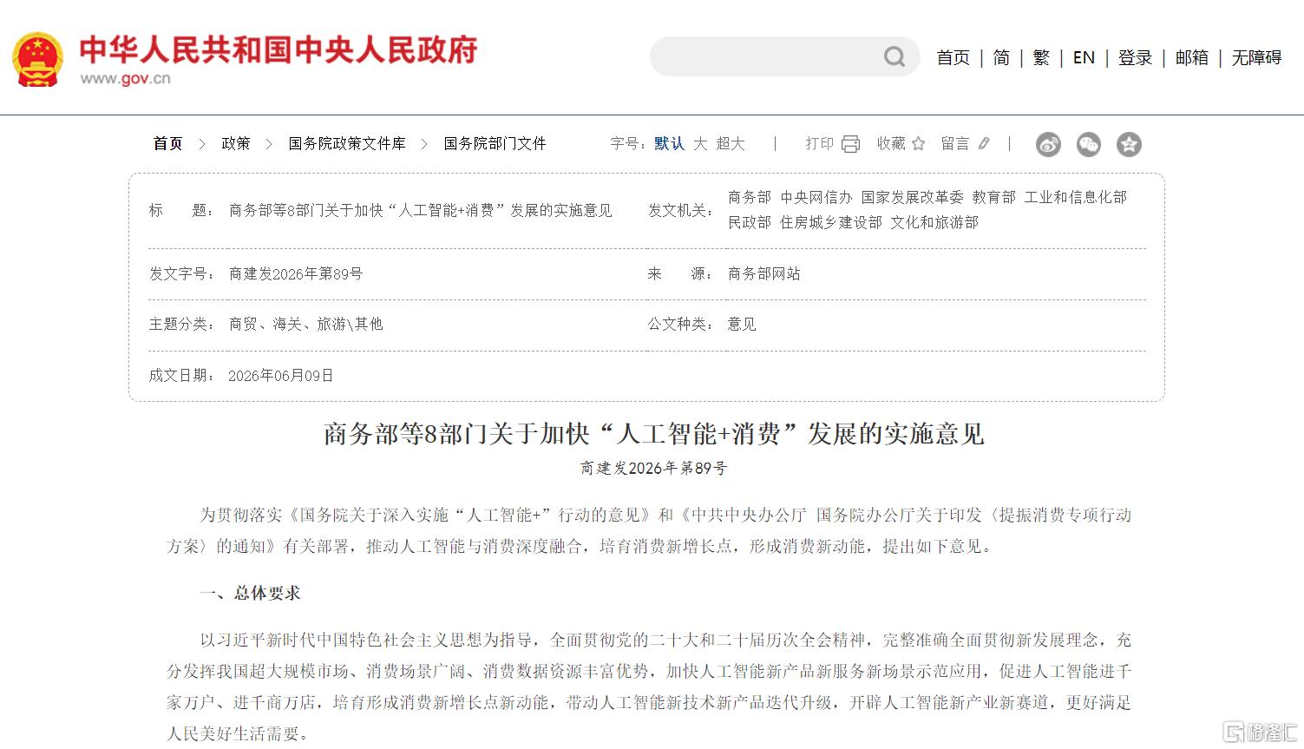This screenshot has width=1304, height=749.
Task: Click section heading 一、总体要求
Action: tap(250, 594)
